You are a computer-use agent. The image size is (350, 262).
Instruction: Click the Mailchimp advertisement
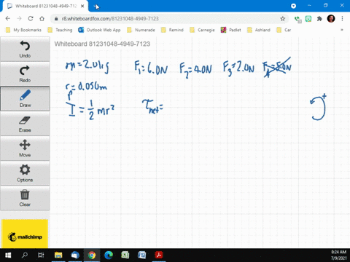pos(25,234)
